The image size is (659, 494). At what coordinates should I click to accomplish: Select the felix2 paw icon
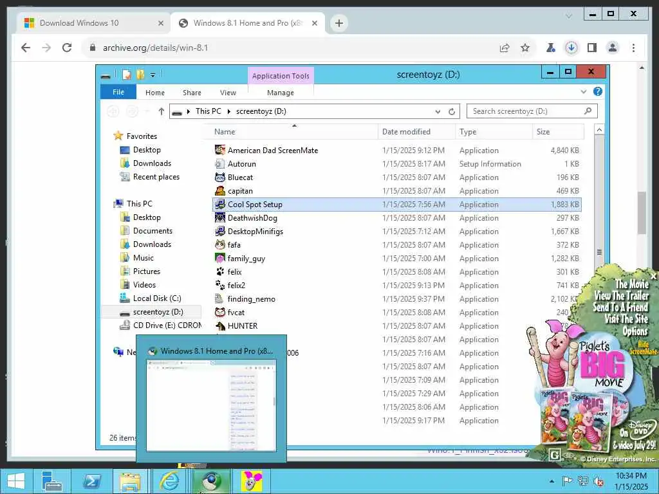pyautogui.click(x=220, y=285)
